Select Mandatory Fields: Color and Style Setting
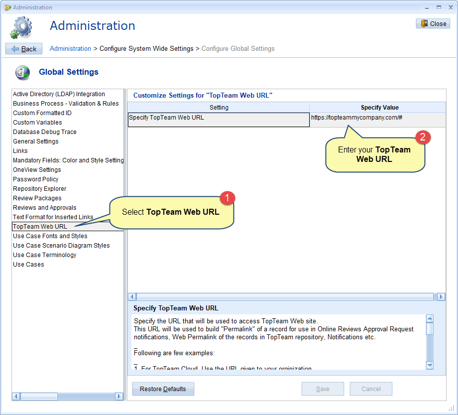This screenshot has height=415, width=458. tap(68, 160)
